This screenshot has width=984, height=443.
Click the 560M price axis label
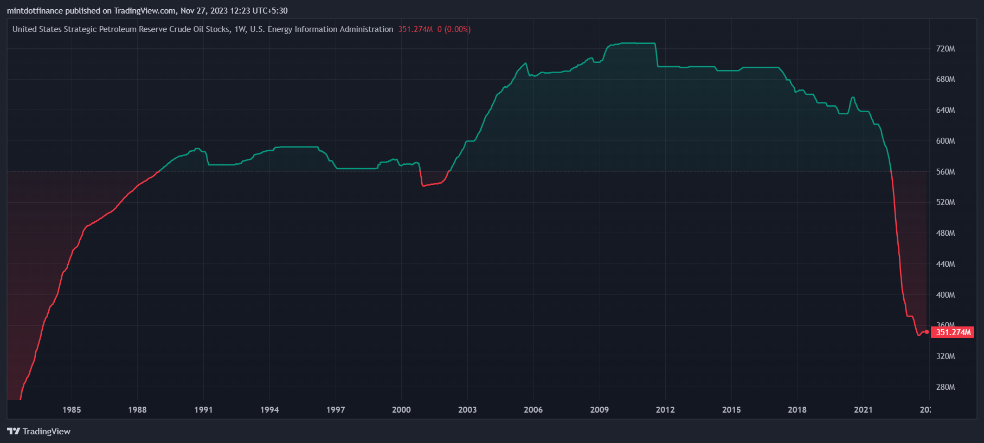tap(946, 172)
